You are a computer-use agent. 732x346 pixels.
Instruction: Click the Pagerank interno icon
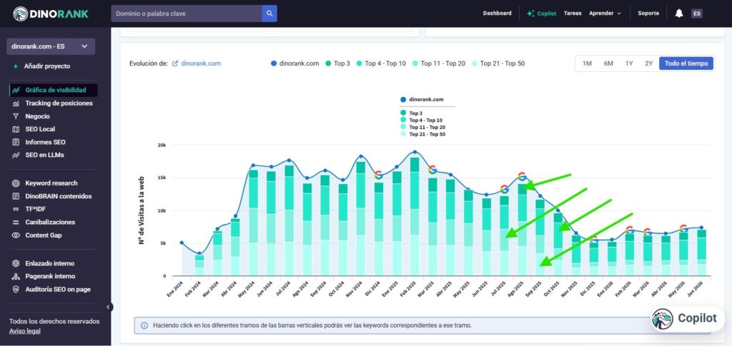[16, 277]
